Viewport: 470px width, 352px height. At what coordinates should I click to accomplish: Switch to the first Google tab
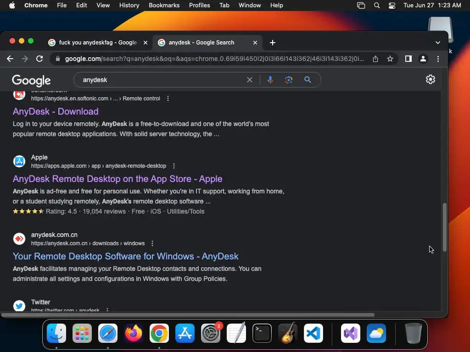[97, 43]
